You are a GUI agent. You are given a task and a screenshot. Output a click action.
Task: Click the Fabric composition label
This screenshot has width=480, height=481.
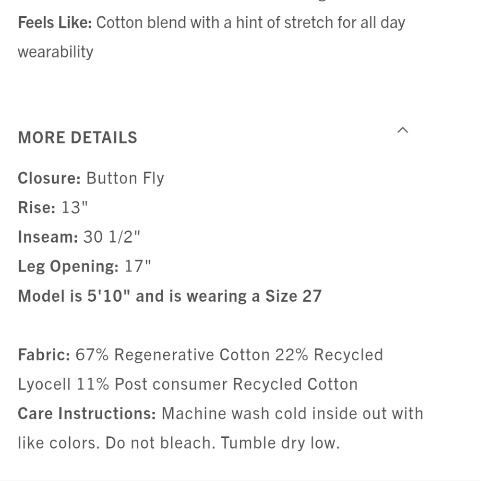[x=44, y=355]
